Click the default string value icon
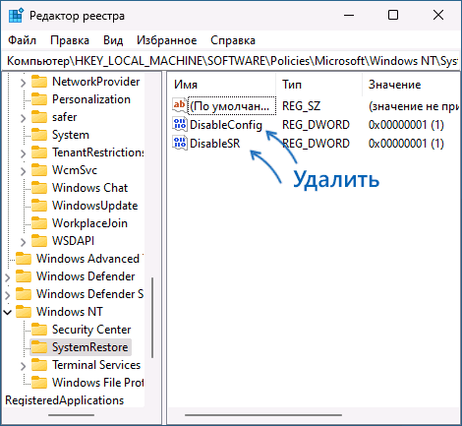The width and height of the screenshot is (462, 426). [x=180, y=105]
